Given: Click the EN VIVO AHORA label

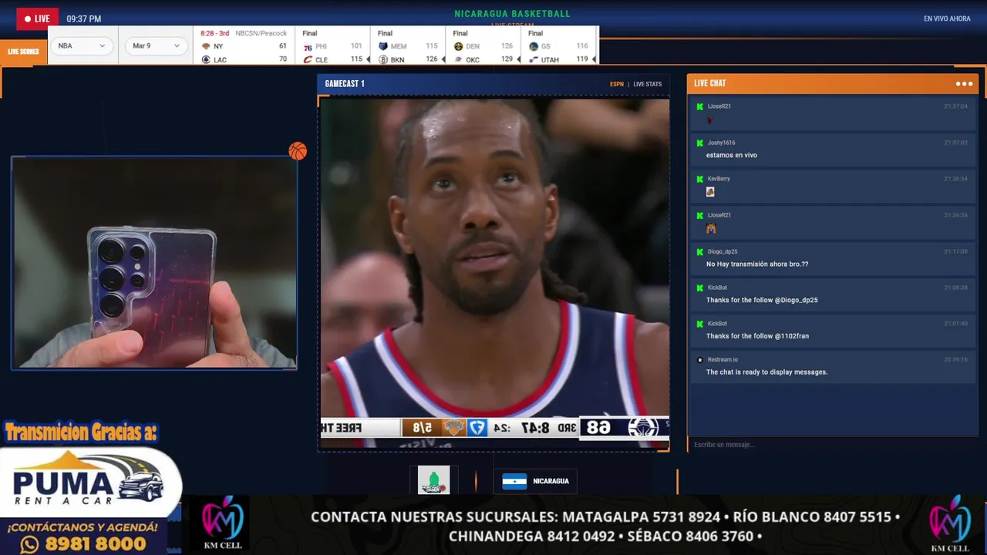Looking at the screenshot, I should [947, 19].
